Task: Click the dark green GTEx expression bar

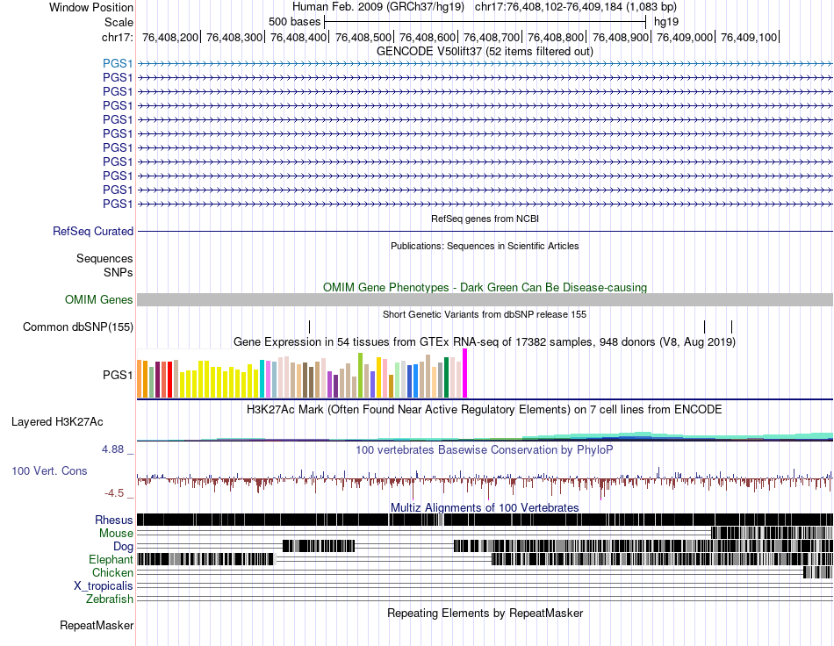Action: tap(447, 377)
